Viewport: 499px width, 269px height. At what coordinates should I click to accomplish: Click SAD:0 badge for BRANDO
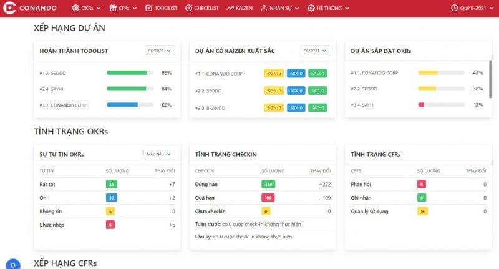317,108
